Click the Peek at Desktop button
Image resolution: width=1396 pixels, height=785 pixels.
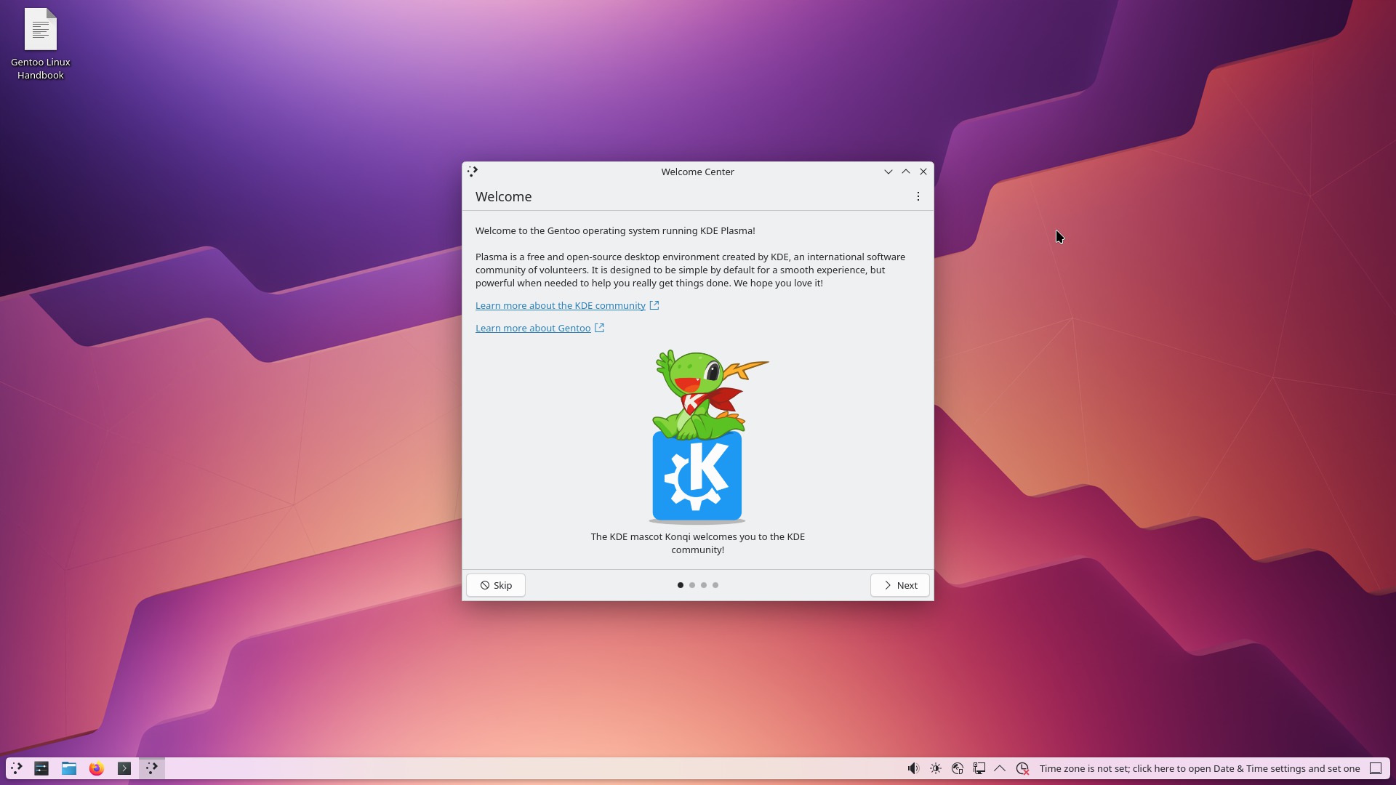coord(1376,768)
